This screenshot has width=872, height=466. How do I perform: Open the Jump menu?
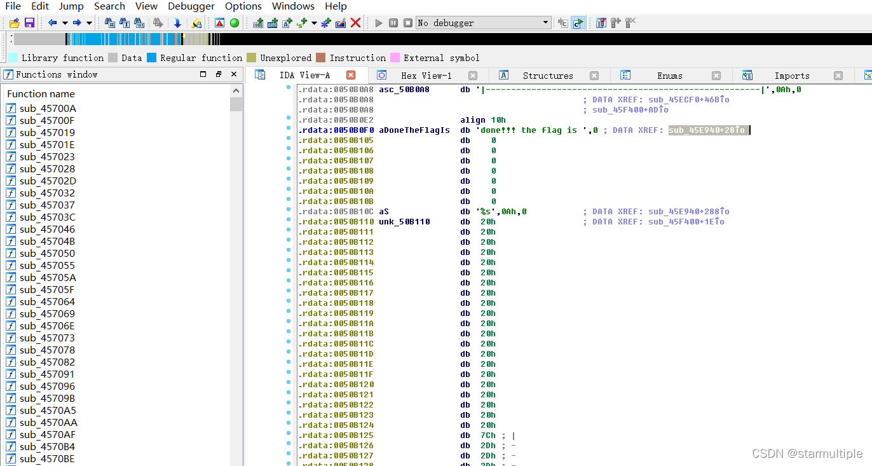71,6
